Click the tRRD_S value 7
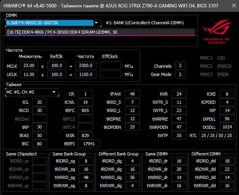Image resolution: width=239 pixels, height=195 pixels. pos(132,102)
